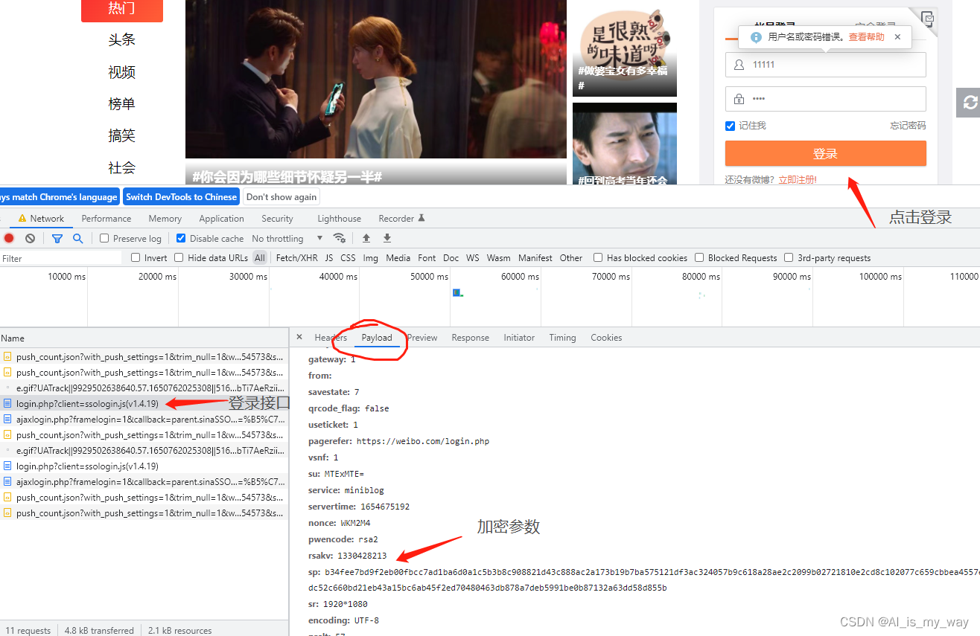The image size is (980, 636).
Task: Open the Performance panel tab
Action: tap(106, 218)
